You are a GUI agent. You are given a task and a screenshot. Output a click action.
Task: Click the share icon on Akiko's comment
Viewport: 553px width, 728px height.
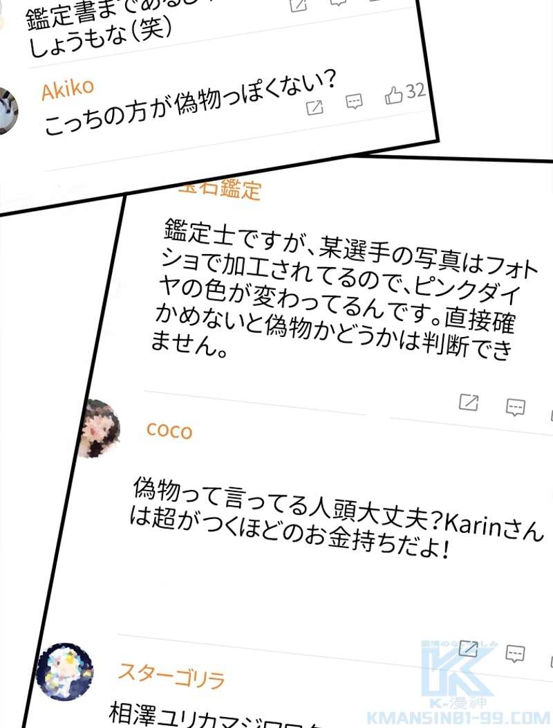(315, 108)
